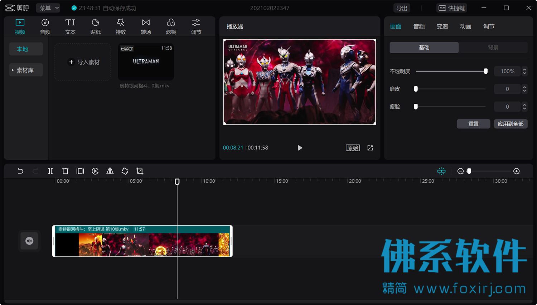Open the 贴纸 sticker panel
The image size is (537, 305).
coord(96,26)
